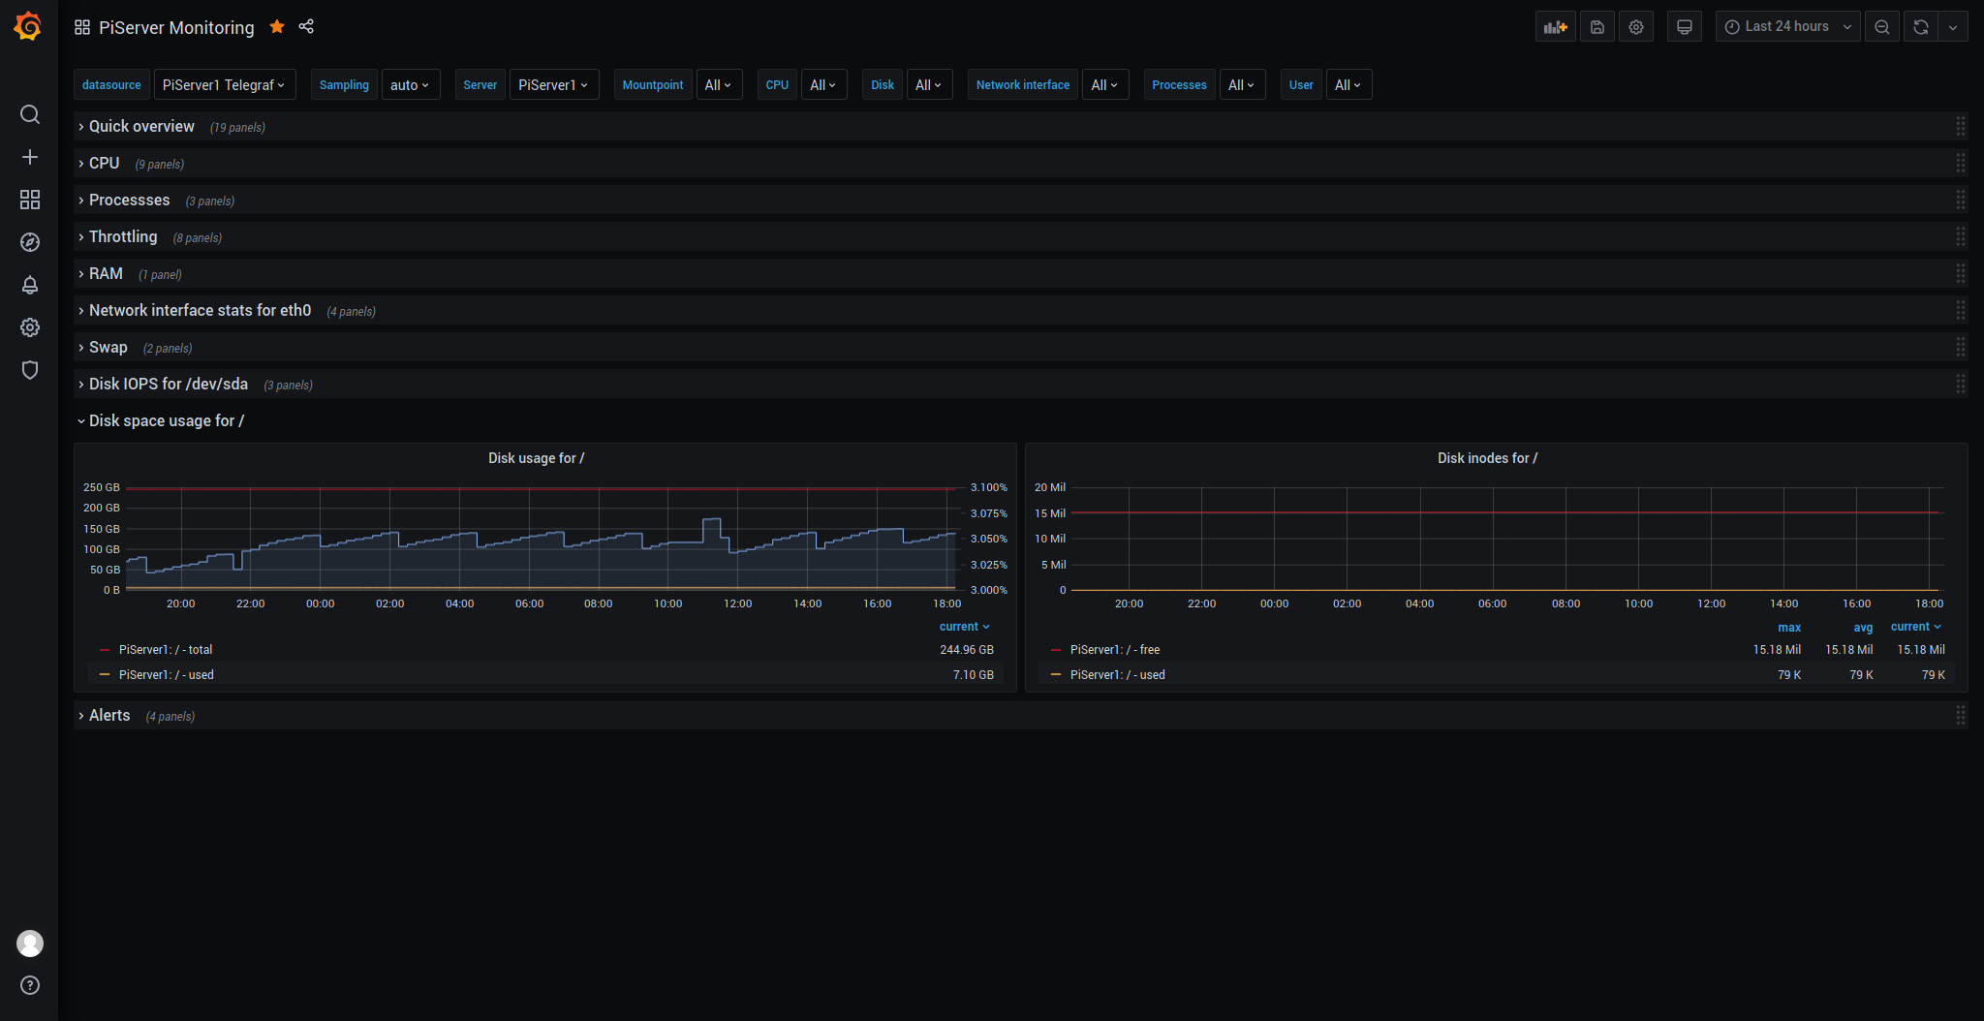The height and width of the screenshot is (1021, 1984).
Task: Open dashboard settings gear icon
Action: click(x=1636, y=27)
